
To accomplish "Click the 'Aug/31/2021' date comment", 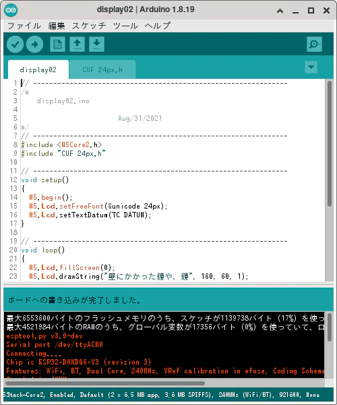I will coord(140,118).
